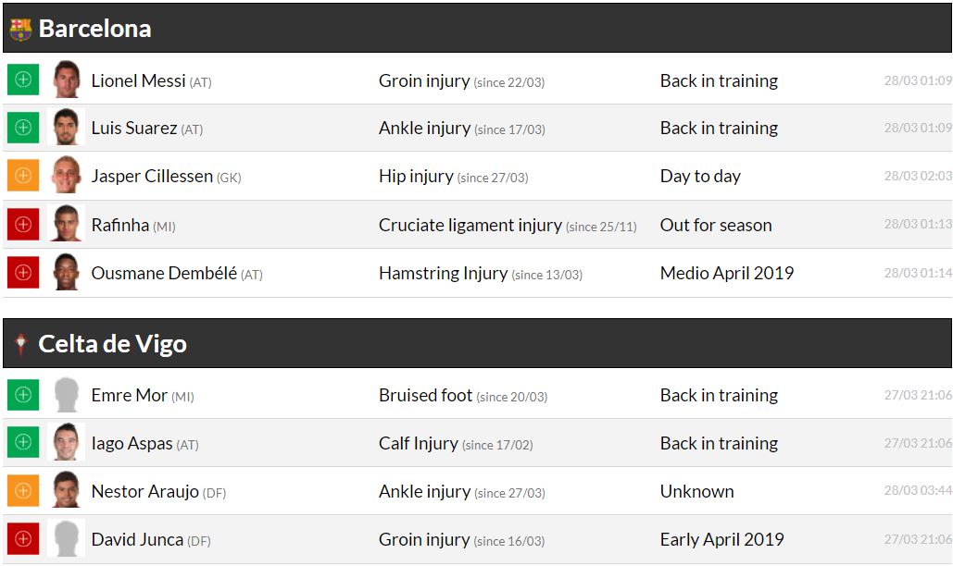Click the orange status icon beside Jasper Cillessen
Viewport: 953px width, 566px height.
pyautogui.click(x=23, y=176)
